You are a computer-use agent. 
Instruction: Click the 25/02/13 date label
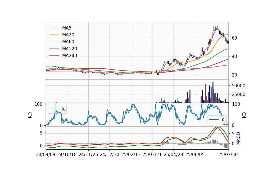pos(131,155)
